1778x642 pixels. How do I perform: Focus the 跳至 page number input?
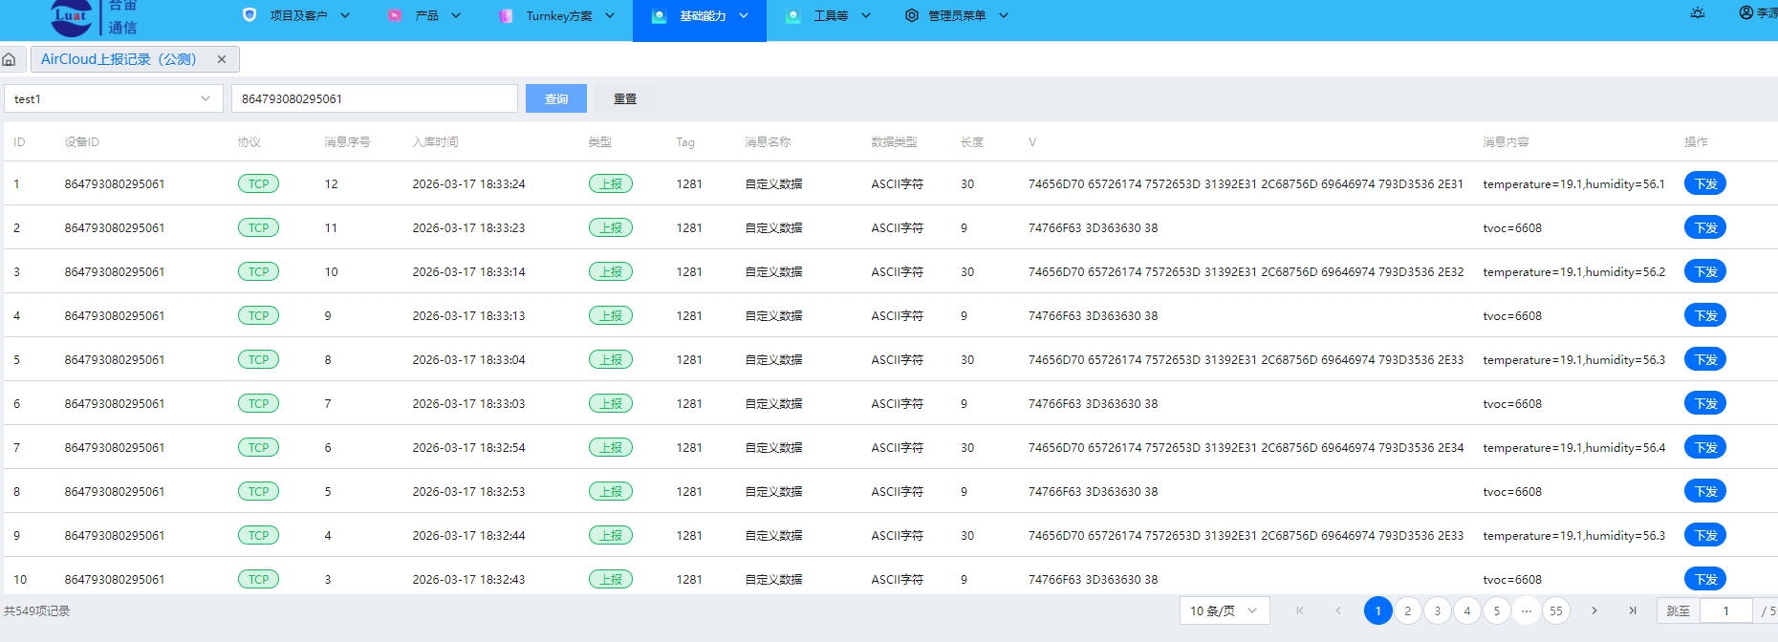(x=1725, y=610)
